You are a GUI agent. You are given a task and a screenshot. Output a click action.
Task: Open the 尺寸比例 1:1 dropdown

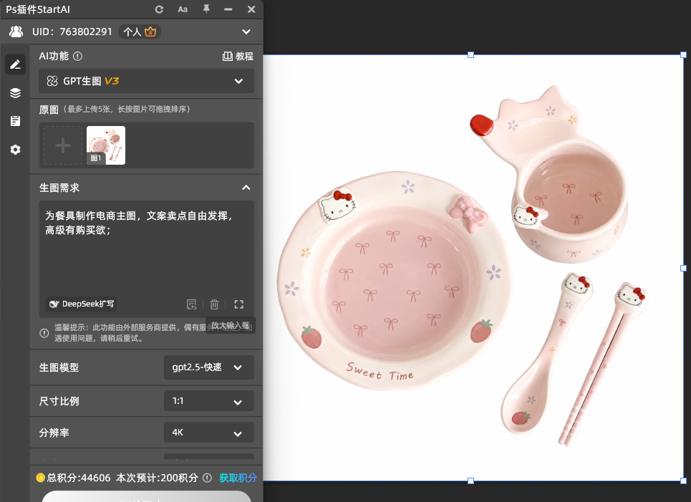pos(209,401)
